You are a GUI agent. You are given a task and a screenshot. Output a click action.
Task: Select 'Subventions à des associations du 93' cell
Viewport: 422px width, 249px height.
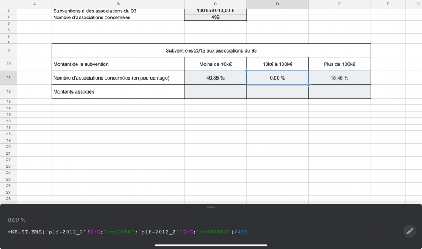click(118, 11)
